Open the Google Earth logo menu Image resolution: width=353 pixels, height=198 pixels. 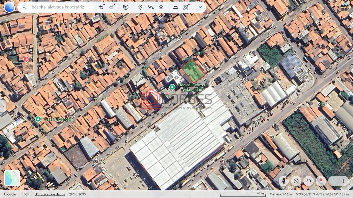tap(9, 7)
